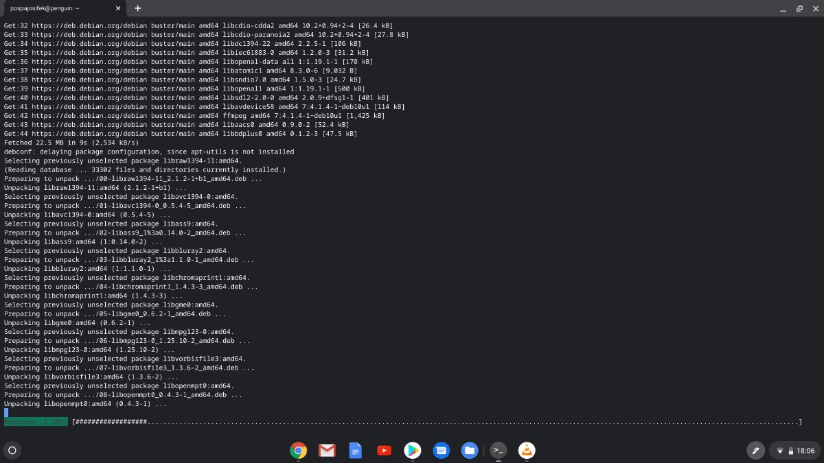
Task: Launch Google Chrome from the shelf
Action: [298, 451]
